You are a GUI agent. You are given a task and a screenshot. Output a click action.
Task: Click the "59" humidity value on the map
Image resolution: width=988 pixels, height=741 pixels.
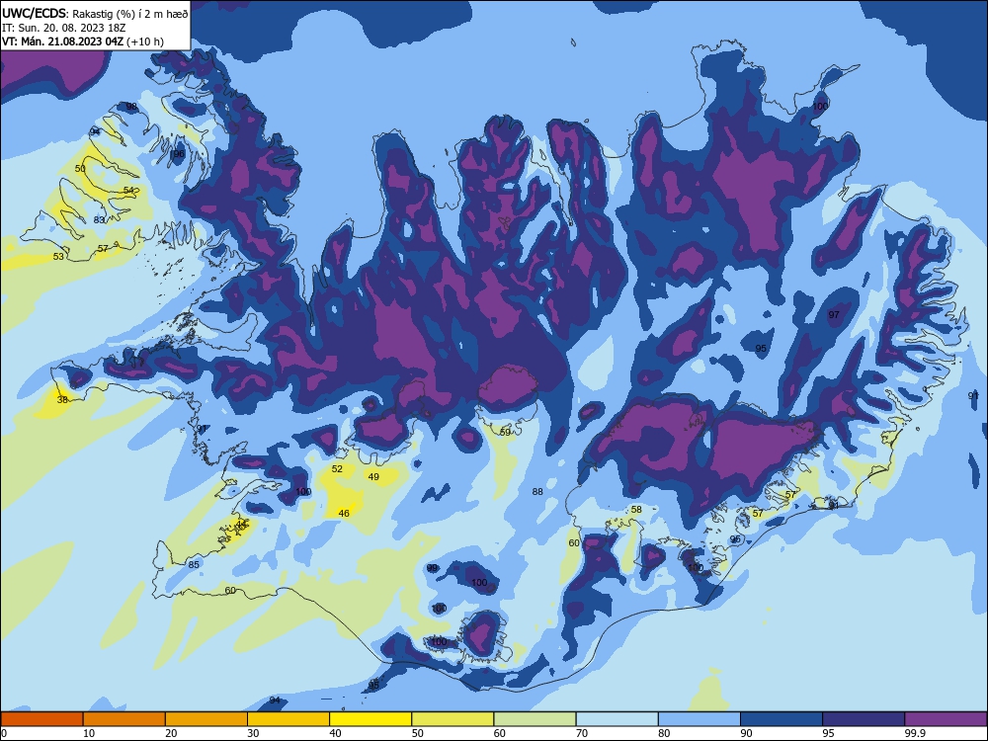[x=505, y=432]
